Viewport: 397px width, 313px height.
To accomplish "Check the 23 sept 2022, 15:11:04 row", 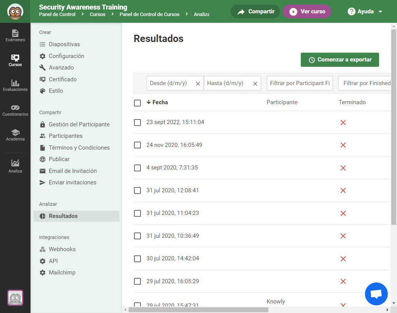I will coord(137,123).
